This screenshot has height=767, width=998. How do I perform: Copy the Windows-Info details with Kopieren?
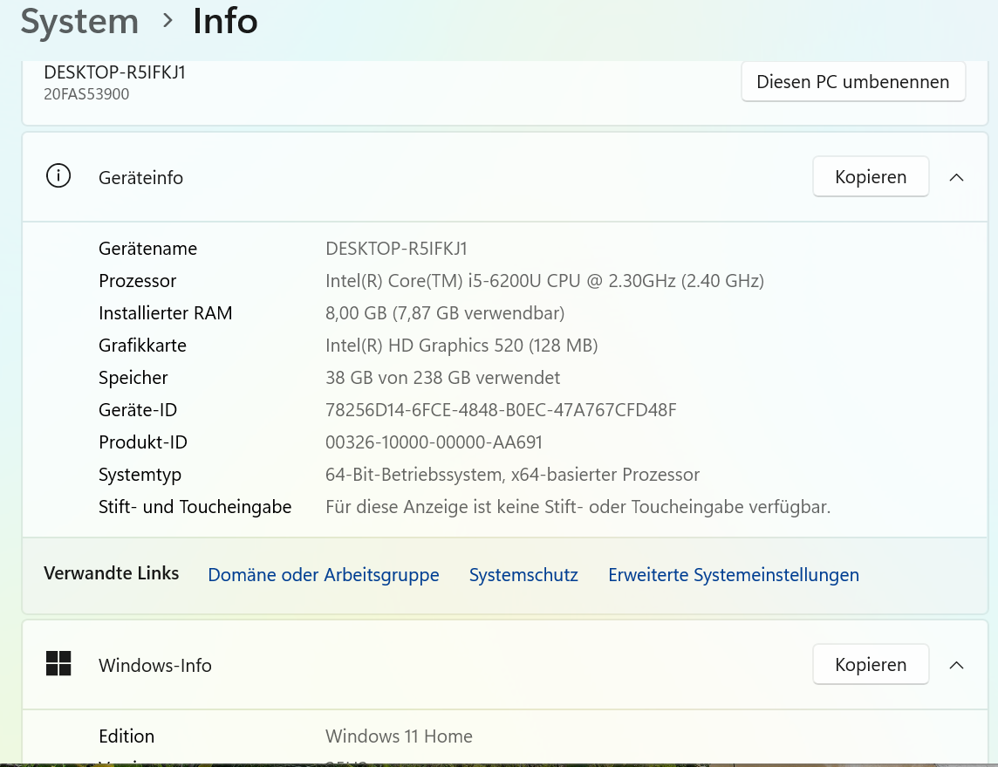click(x=870, y=664)
